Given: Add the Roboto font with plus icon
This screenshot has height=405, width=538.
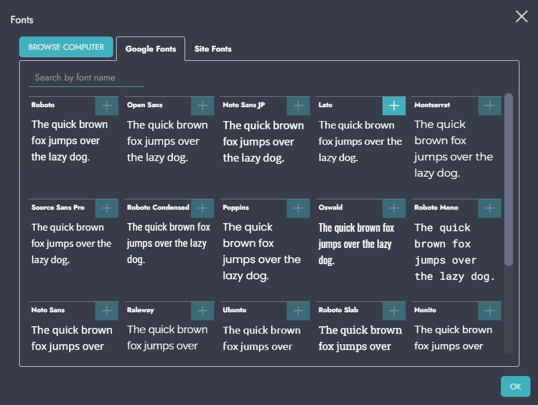Looking at the screenshot, I should point(106,105).
